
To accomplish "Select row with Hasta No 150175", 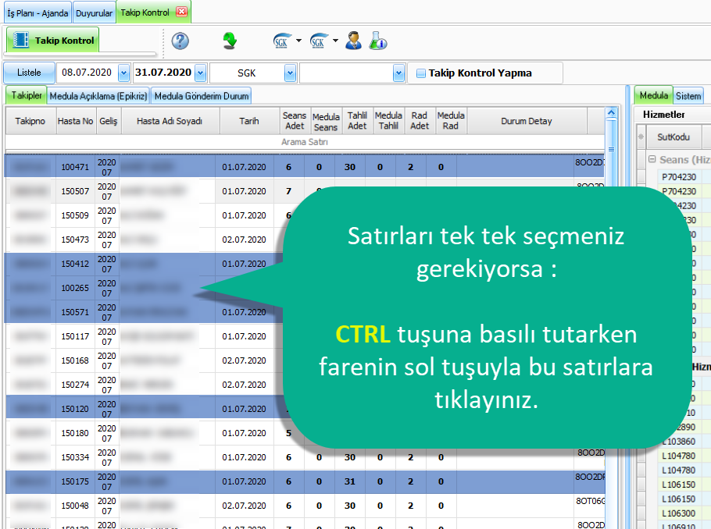I will click(305, 481).
